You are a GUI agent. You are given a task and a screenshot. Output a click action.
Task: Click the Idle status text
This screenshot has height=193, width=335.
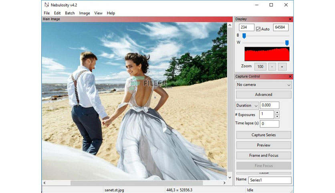[250, 190]
